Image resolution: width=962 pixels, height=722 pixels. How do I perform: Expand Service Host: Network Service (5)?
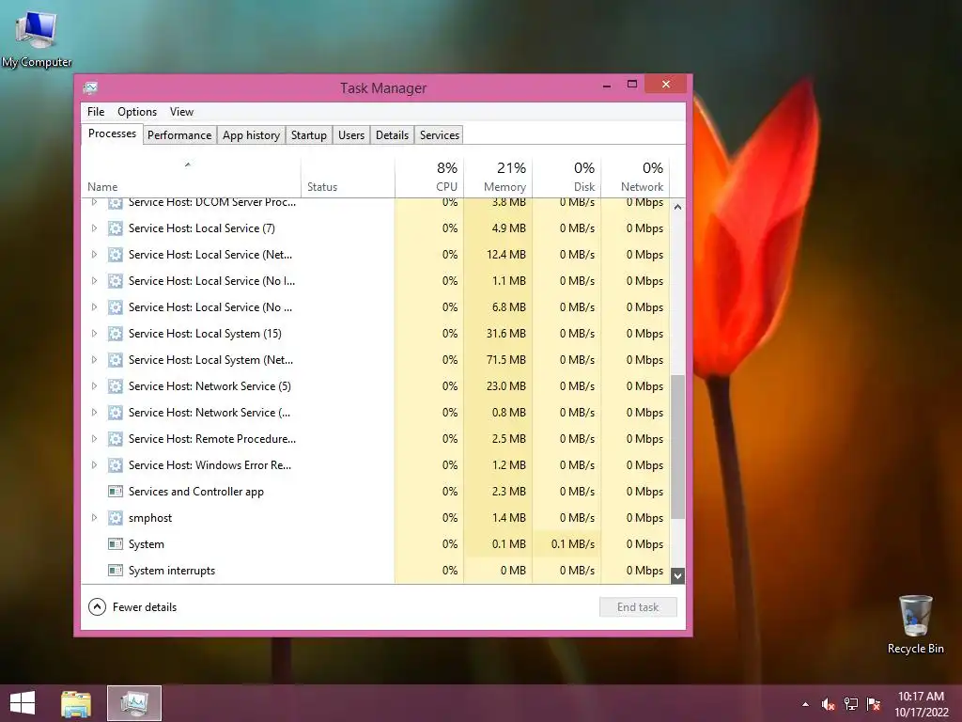click(94, 386)
